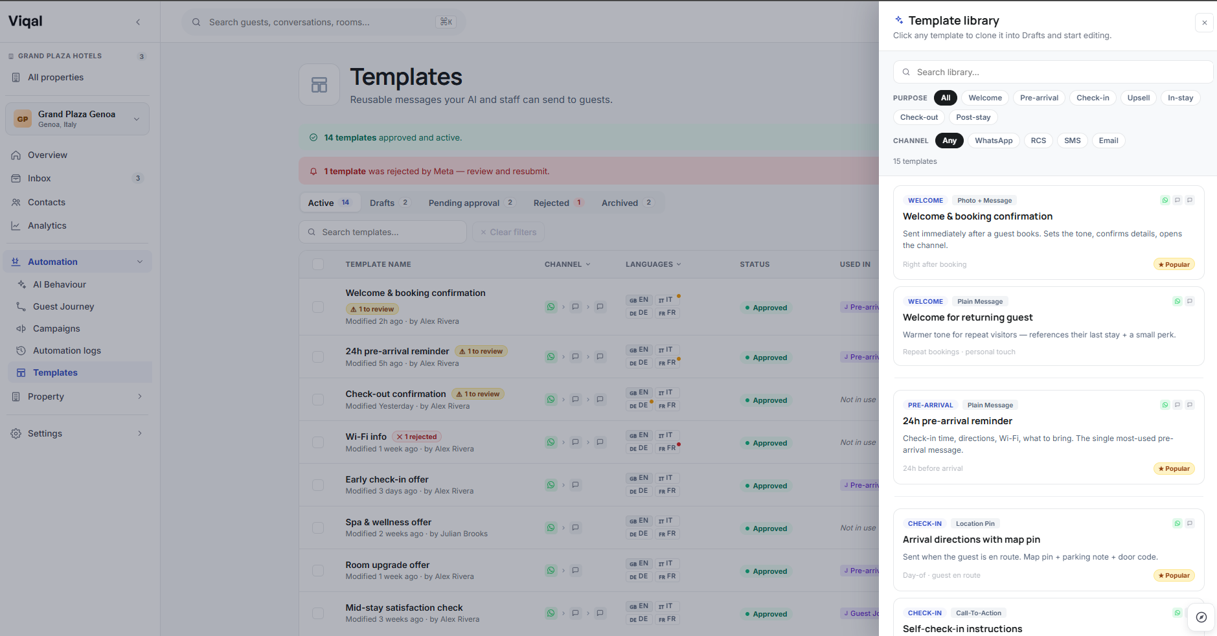Click the large Templates page header icon
Viewport: 1217px width, 636px height.
coord(319,85)
